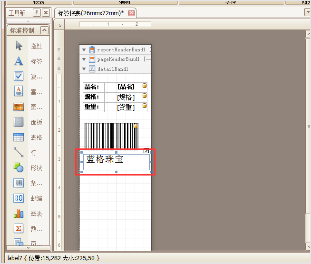Select the barcode control on the canvas
Screen dimensions: 311x264
click(111, 136)
